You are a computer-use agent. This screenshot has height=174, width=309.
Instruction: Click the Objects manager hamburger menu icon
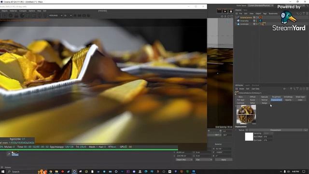(x=237, y=14)
